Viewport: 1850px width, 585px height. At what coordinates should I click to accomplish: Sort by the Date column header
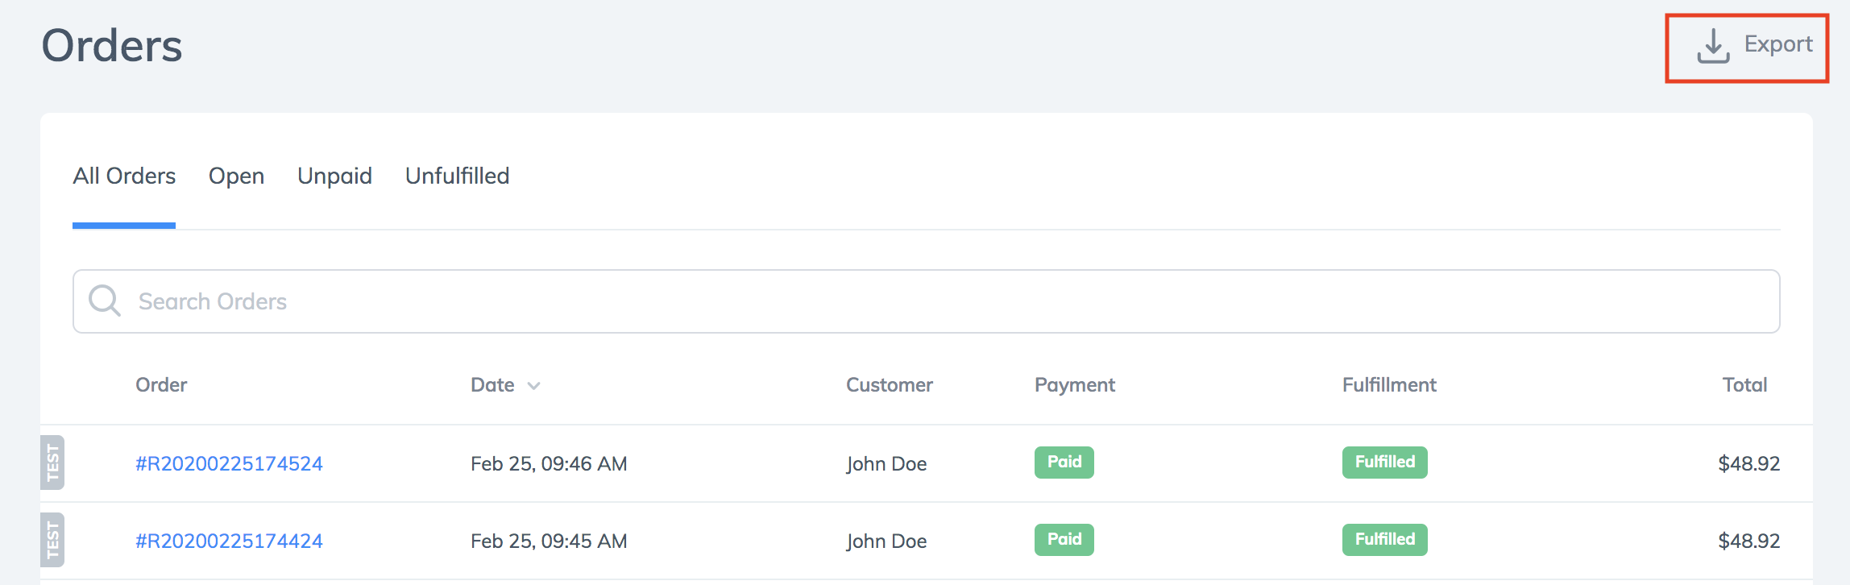tap(492, 385)
